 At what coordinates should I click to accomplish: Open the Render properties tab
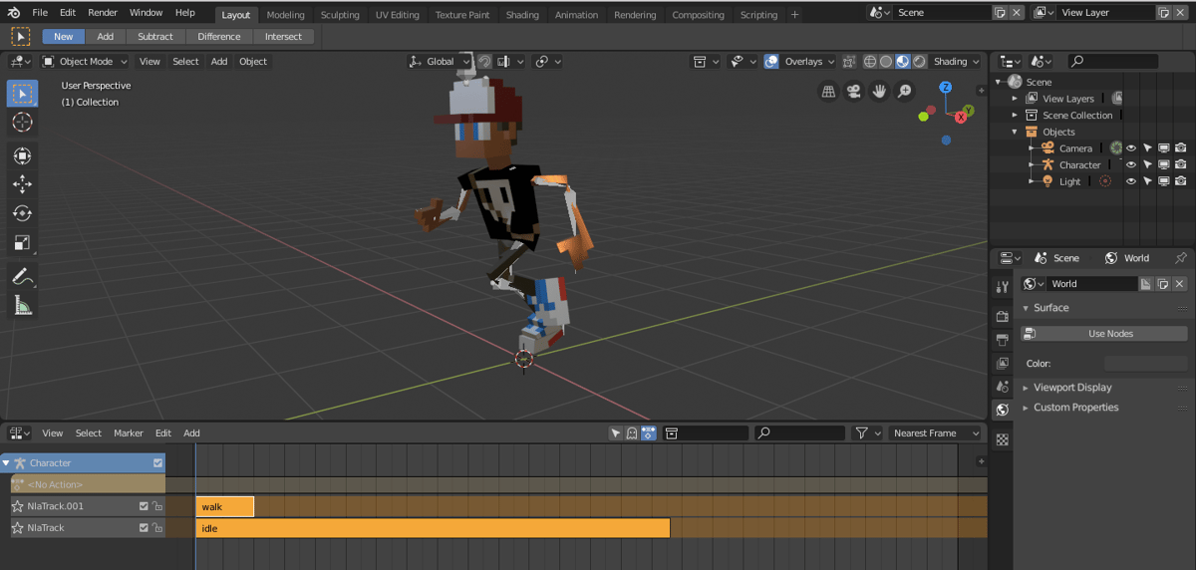[x=1003, y=316]
